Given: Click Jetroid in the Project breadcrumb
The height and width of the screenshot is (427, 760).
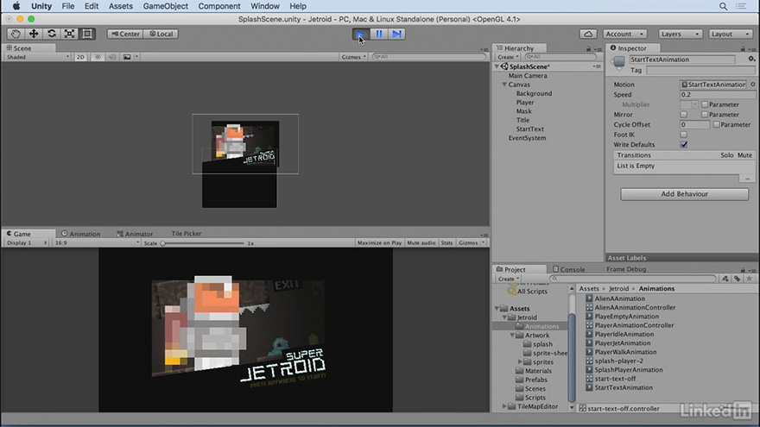Looking at the screenshot, I should [x=618, y=288].
